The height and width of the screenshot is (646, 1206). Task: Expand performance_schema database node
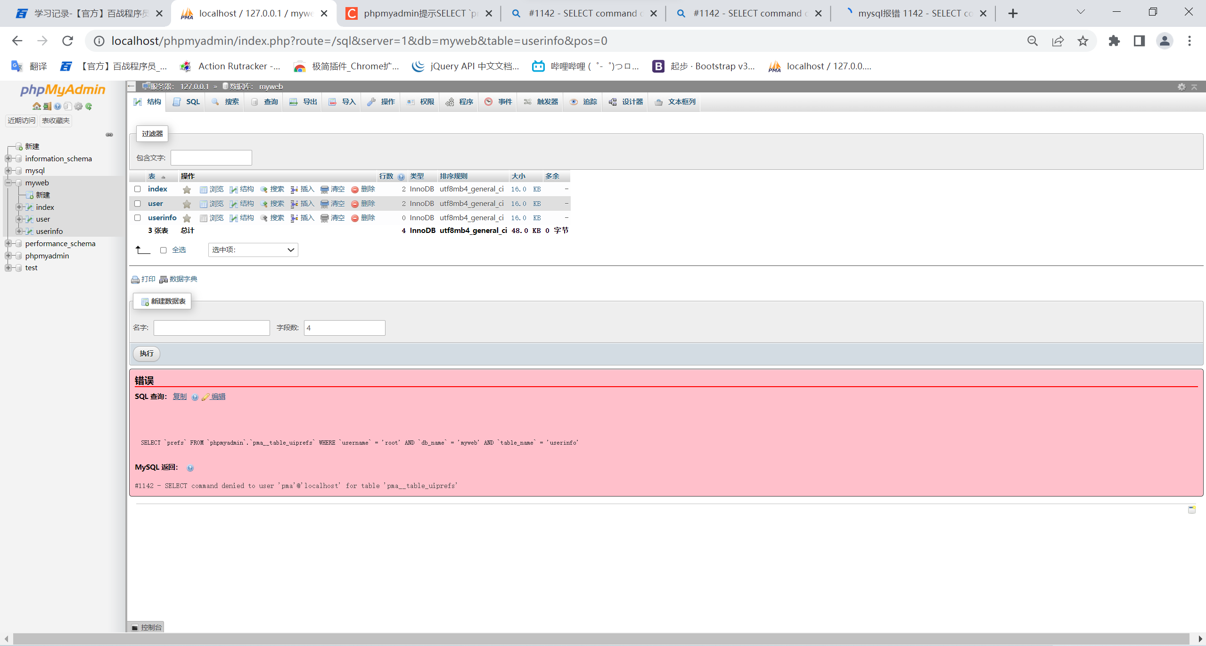8,243
